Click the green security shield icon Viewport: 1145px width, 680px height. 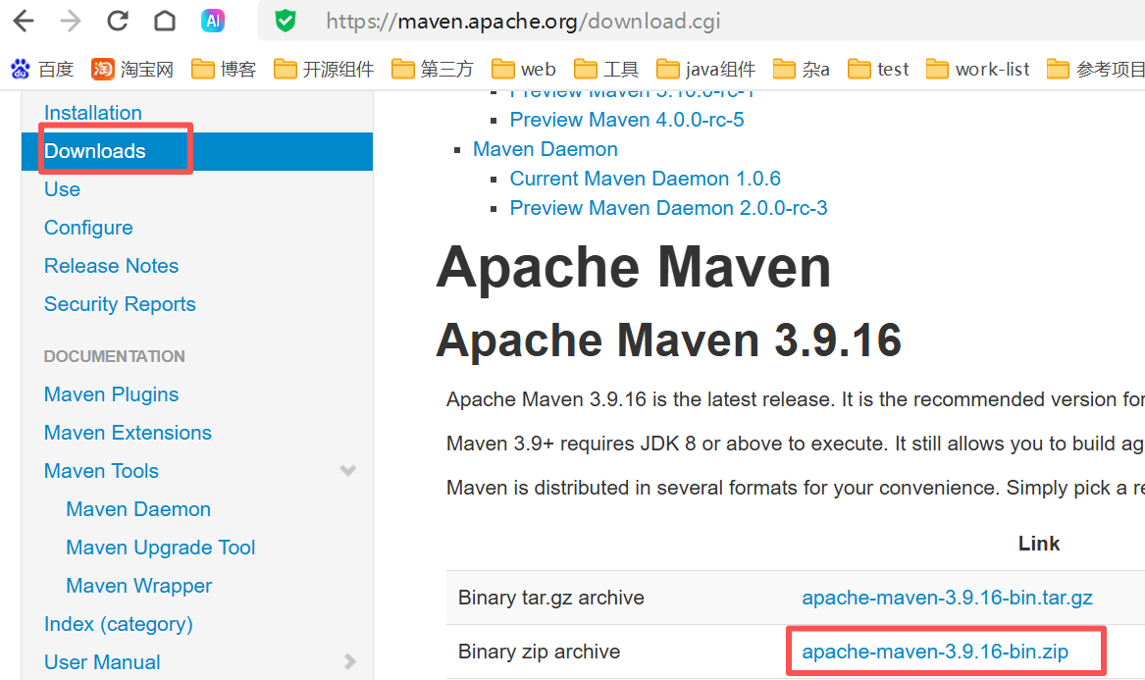(x=286, y=22)
